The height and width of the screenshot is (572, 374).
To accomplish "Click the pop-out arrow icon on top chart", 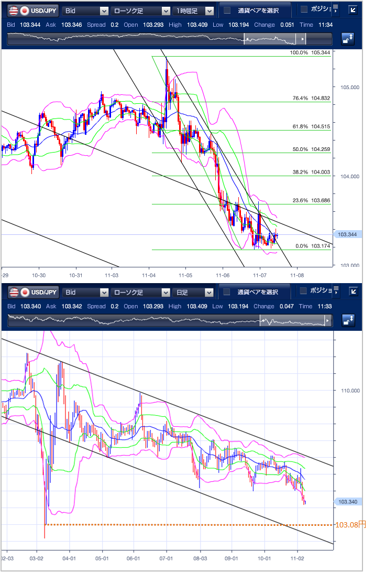I will pos(354,10).
